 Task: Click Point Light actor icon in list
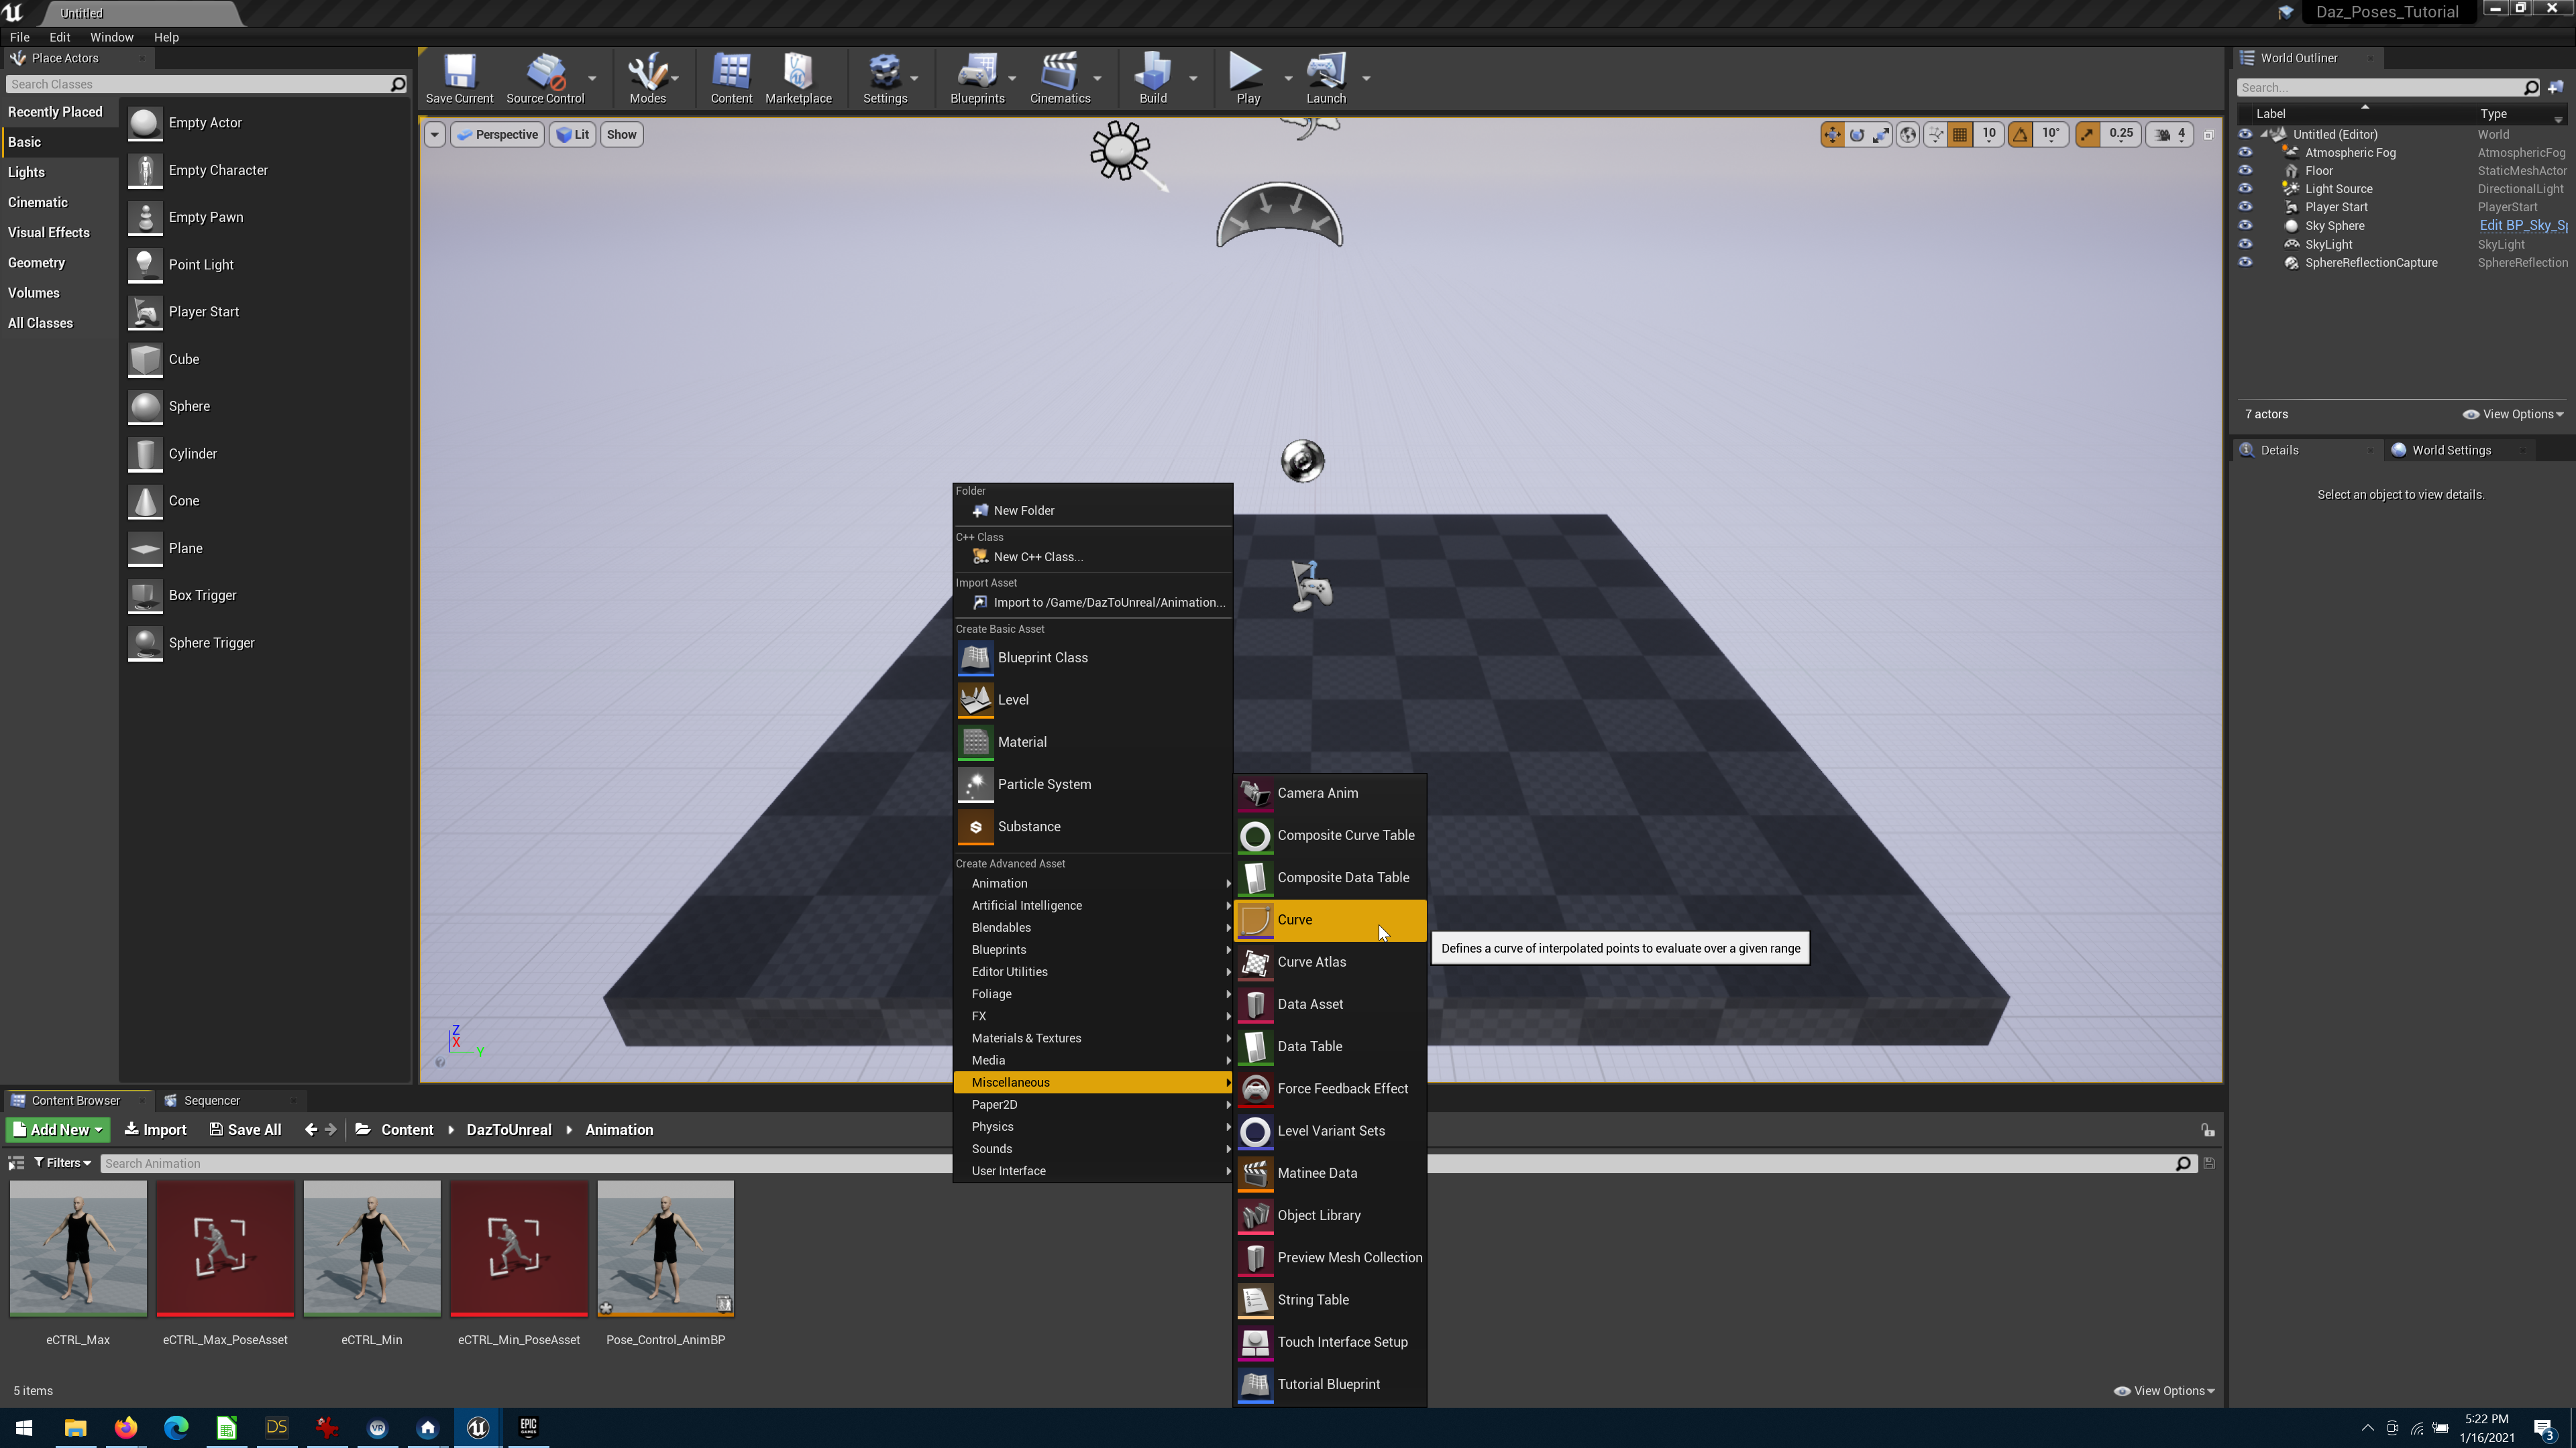145,265
